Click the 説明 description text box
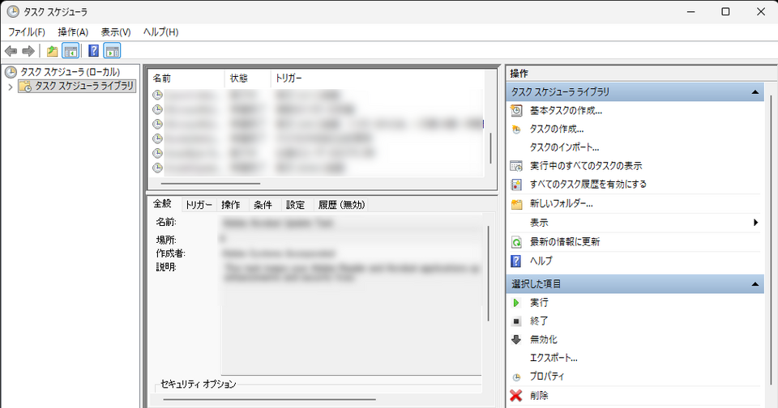 pos(352,317)
